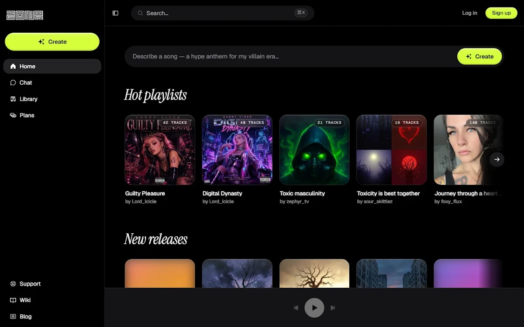Click the Toxic masculinity title

pos(302,193)
